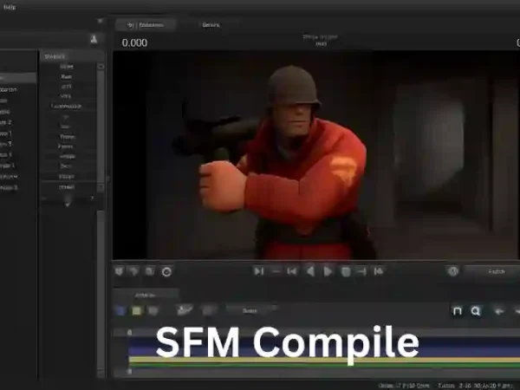Jump to the start of the clip

(x=291, y=271)
